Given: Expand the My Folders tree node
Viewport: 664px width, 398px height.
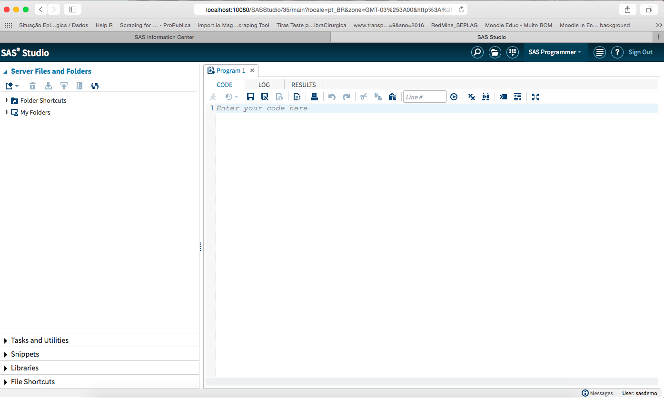Looking at the screenshot, I should pyautogui.click(x=7, y=112).
